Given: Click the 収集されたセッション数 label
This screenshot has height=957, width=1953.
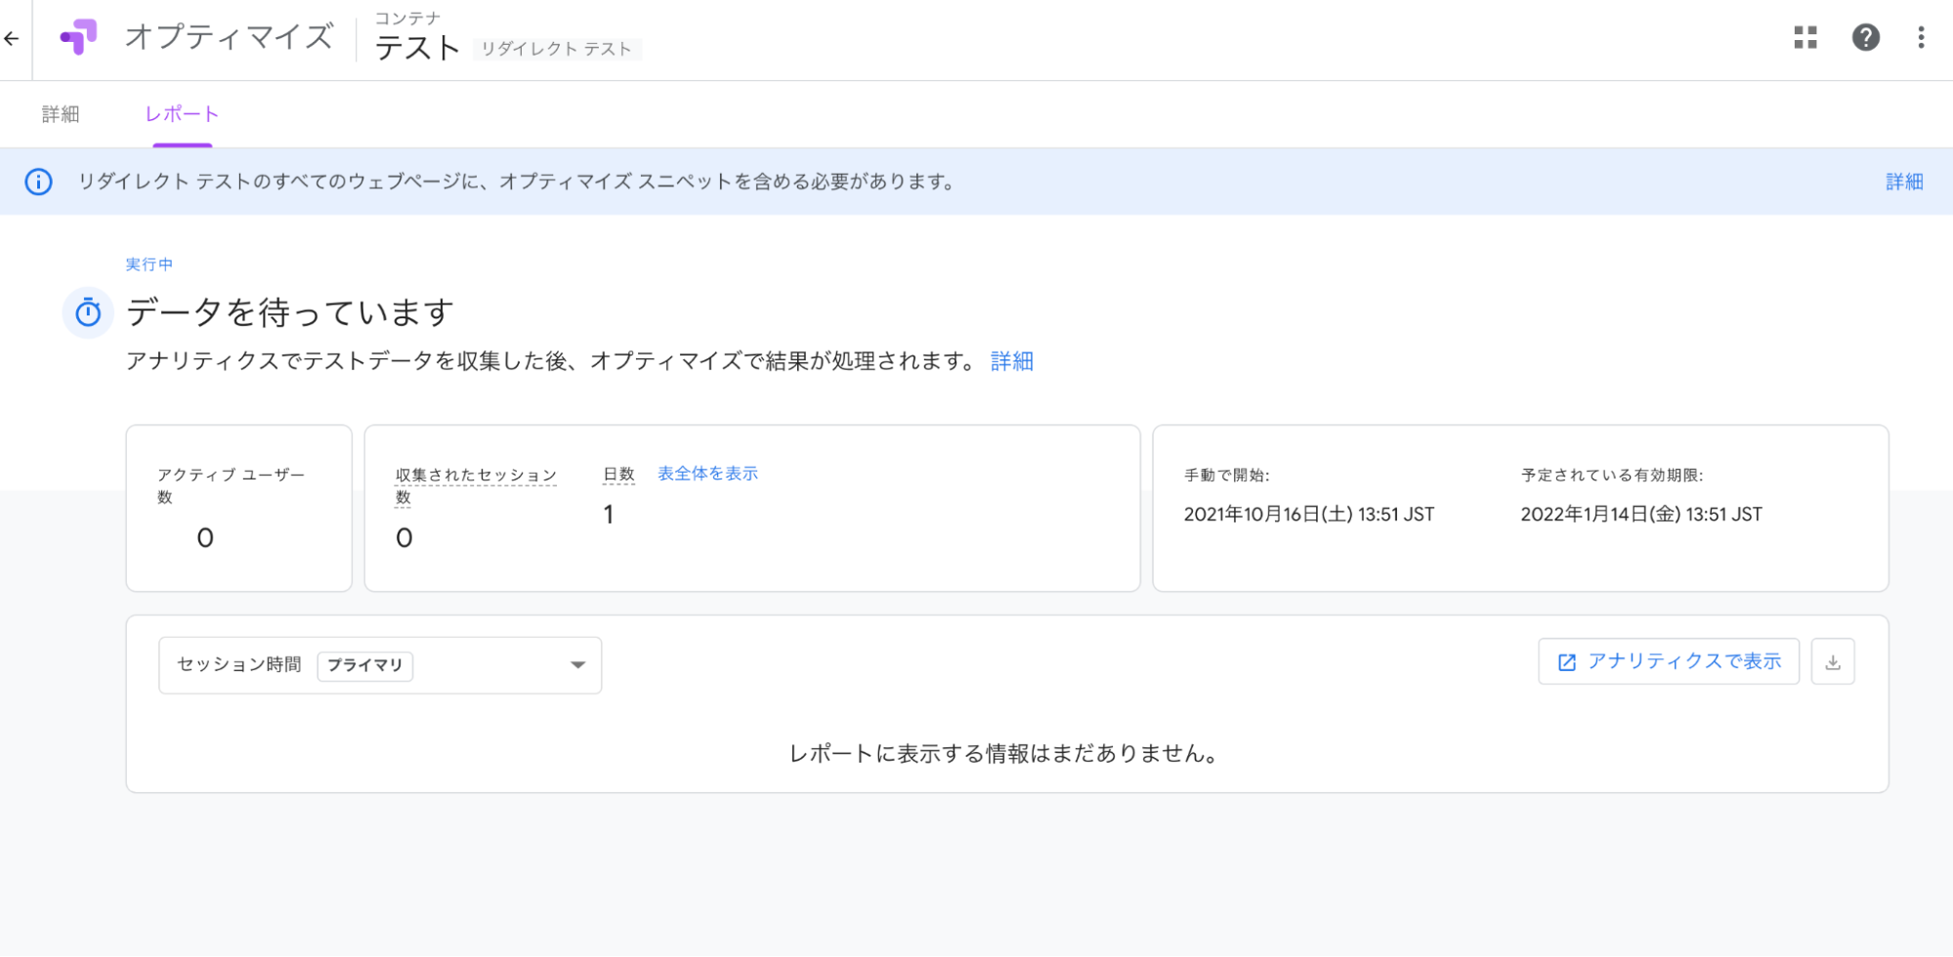Looking at the screenshot, I should click(476, 485).
